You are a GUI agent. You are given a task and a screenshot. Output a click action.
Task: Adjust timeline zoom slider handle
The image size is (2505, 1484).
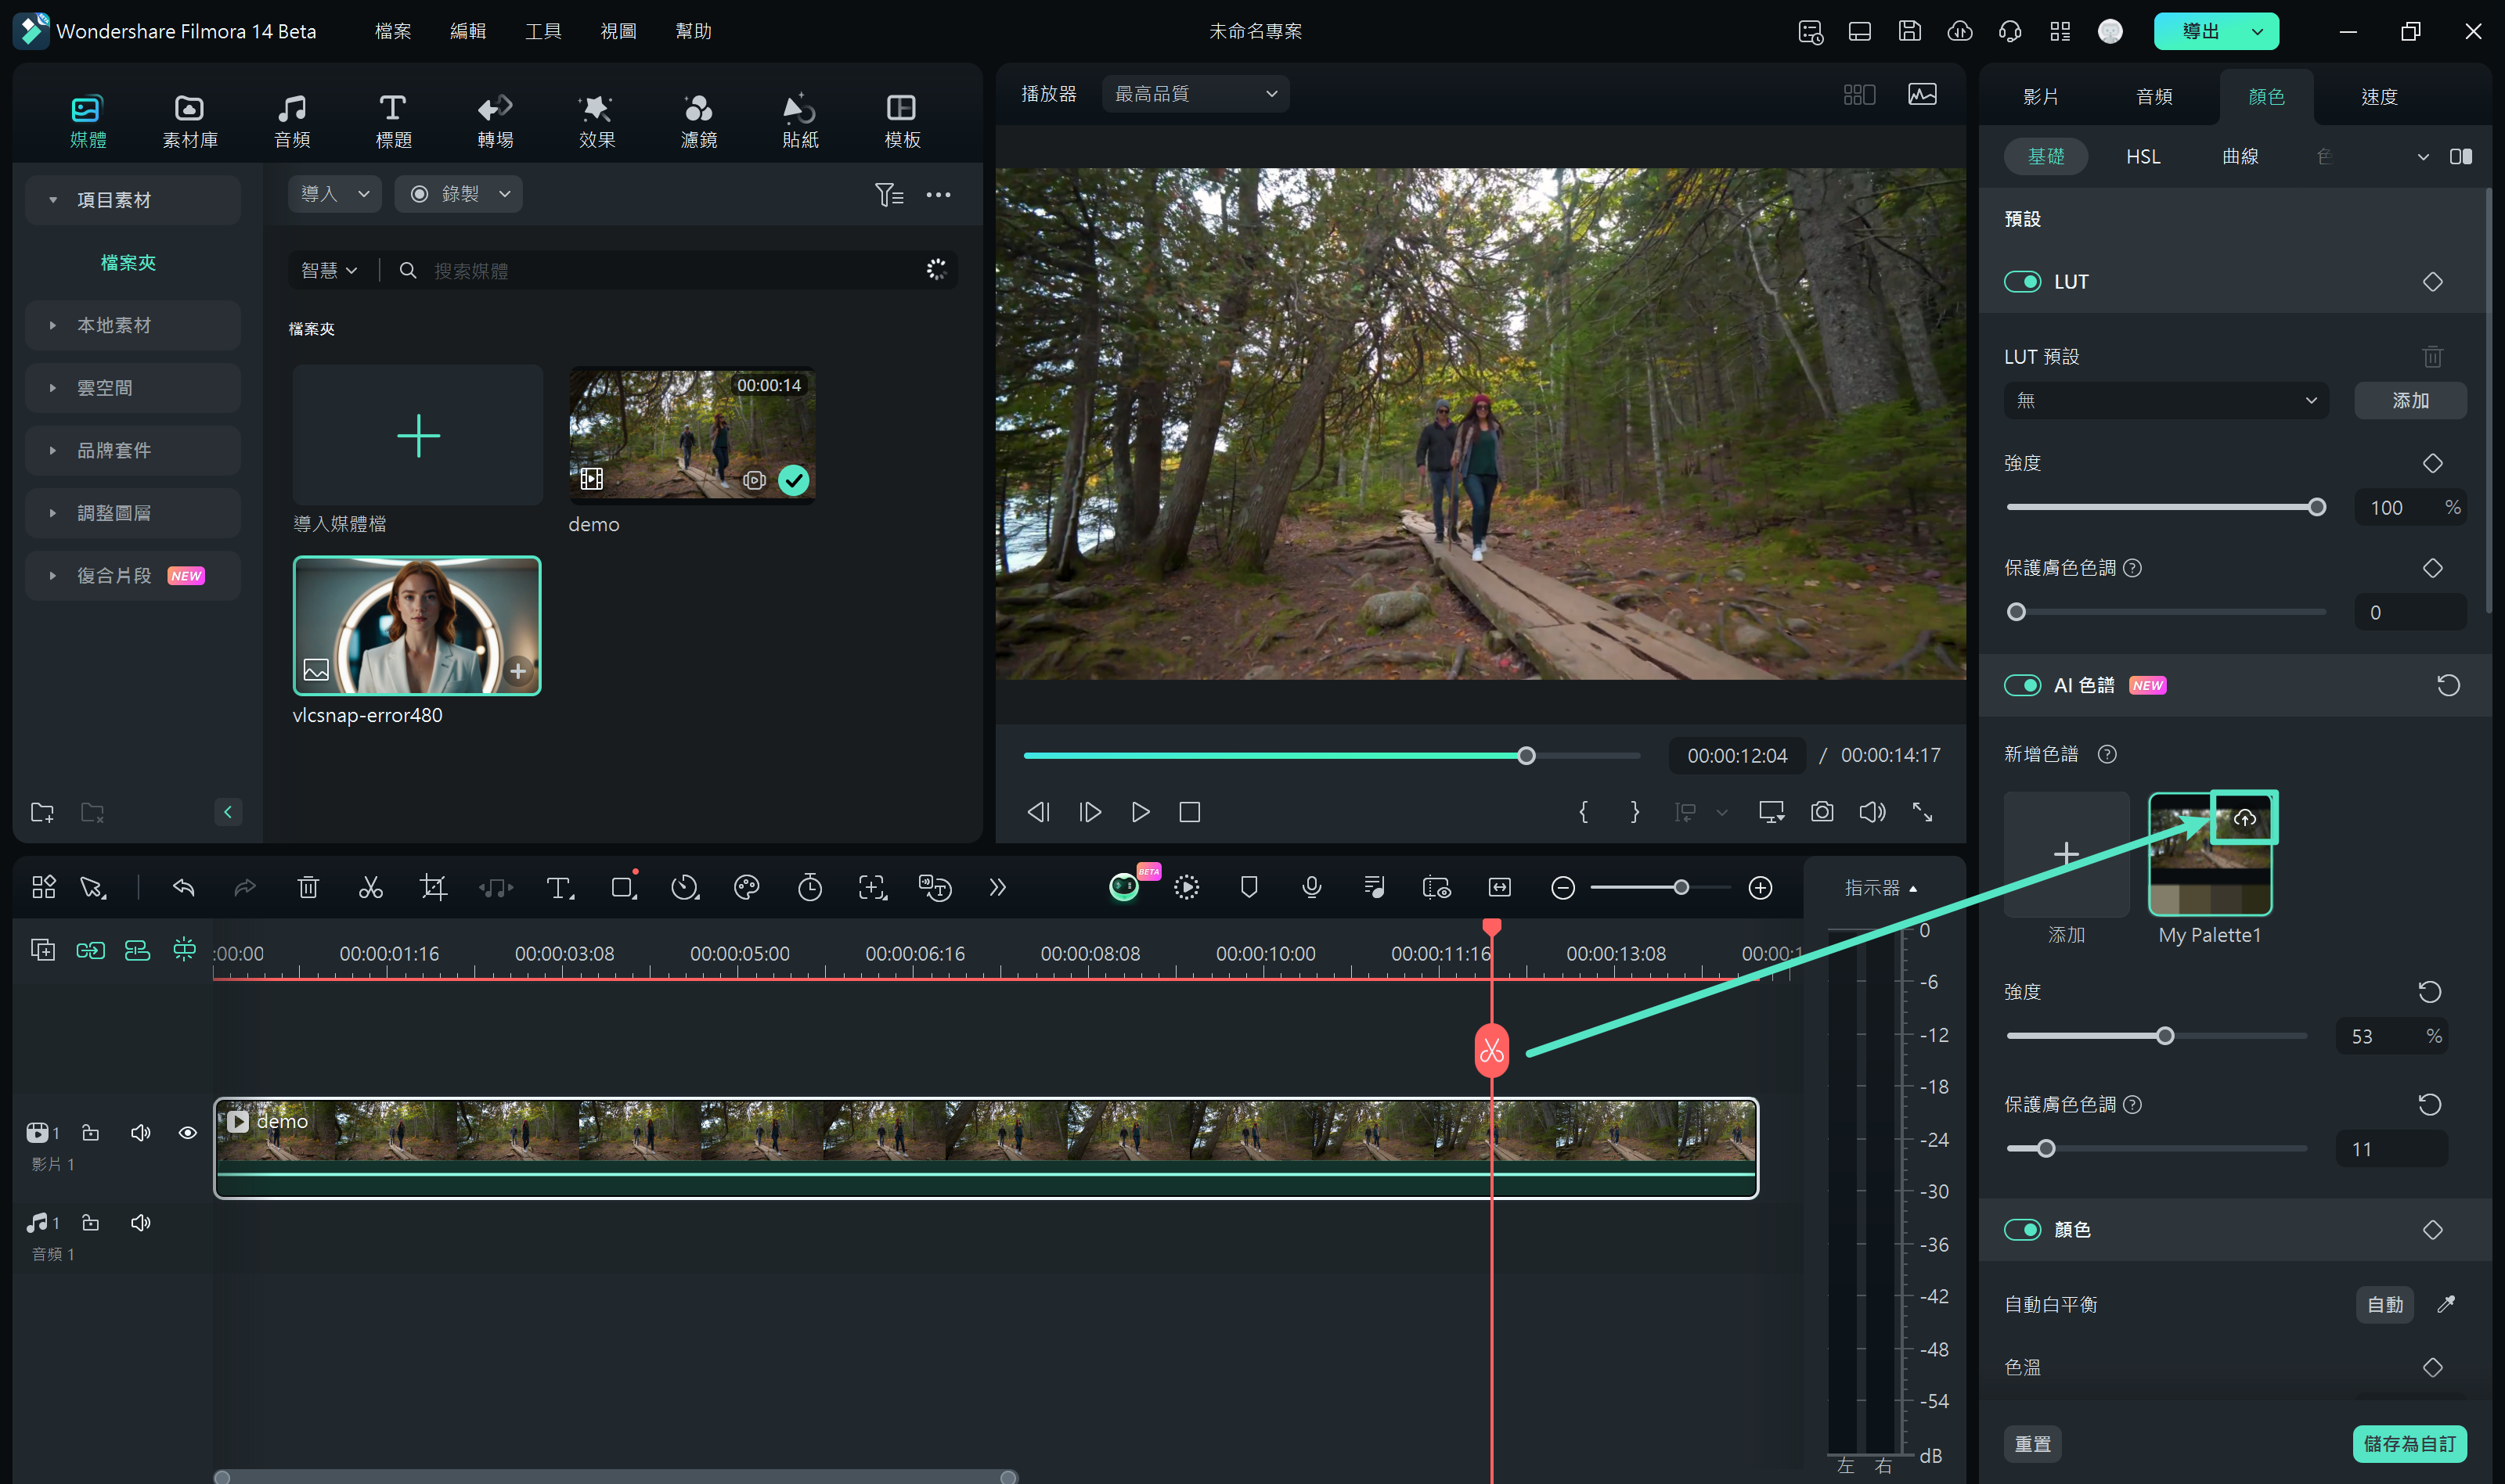tap(1681, 888)
